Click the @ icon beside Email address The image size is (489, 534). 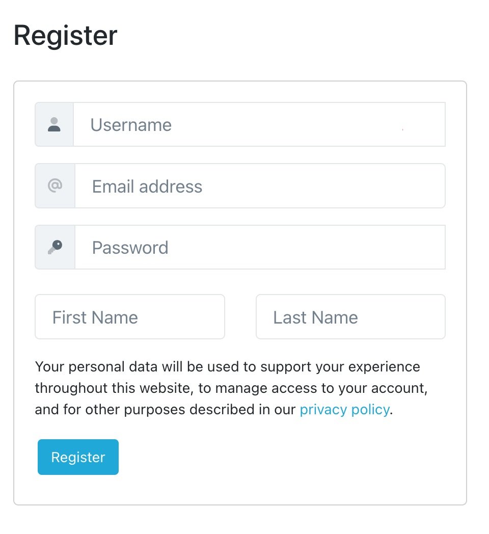[55, 185]
